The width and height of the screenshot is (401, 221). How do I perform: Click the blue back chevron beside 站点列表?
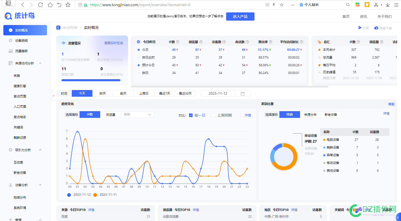tap(58, 28)
